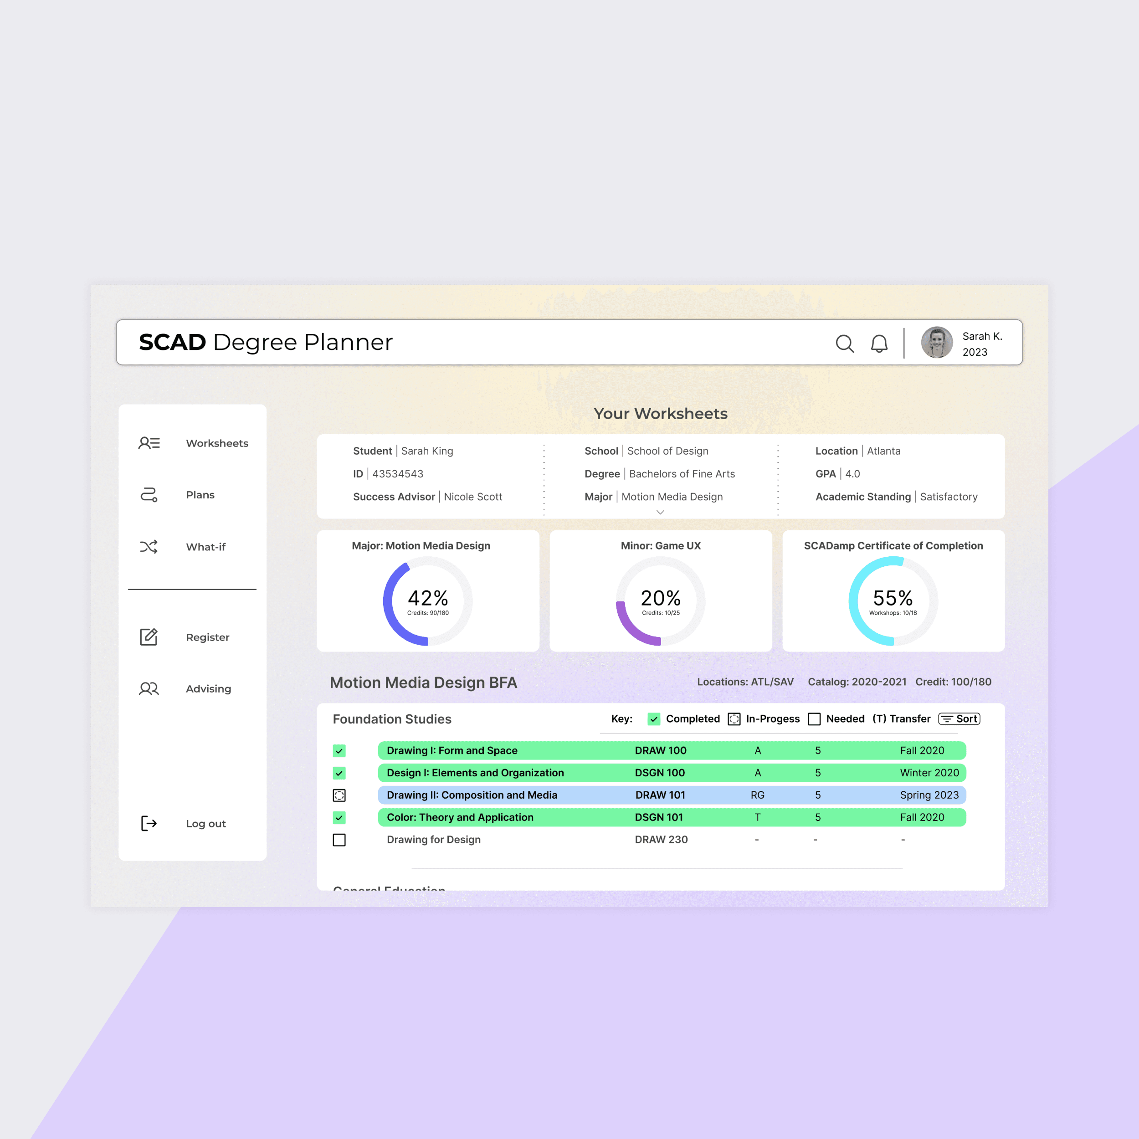
Task: Click Academic Standing Satisfactory text
Action: coord(896,497)
